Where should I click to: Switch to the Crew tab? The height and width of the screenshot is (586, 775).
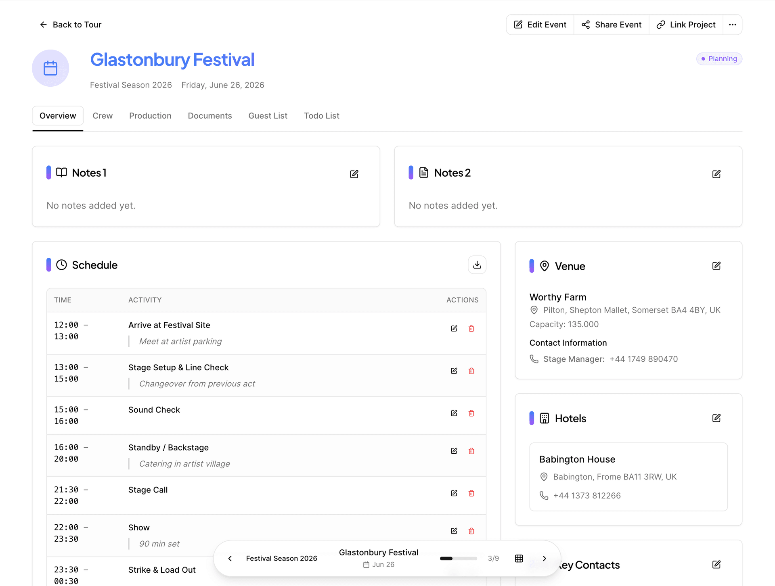pyautogui.click(x=103, y=116)
